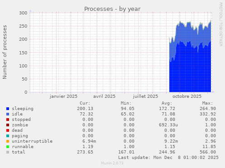Click the 'Last update' timestamp line

(x=168, y=158)
